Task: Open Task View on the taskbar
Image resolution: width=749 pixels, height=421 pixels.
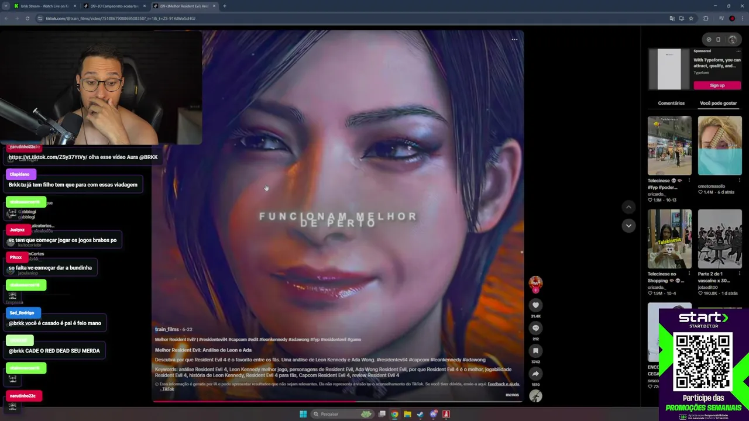Action: pos(382,414)
